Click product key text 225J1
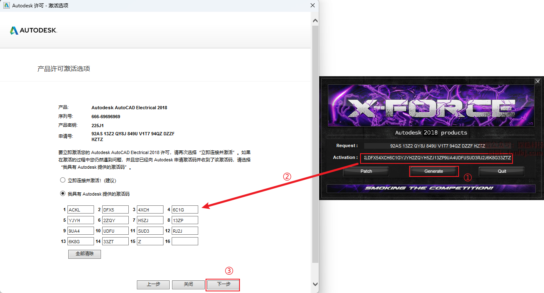Image resolution: width=544 pixels, height=293 pixels. pyautogui.click(x=98, y=126)
